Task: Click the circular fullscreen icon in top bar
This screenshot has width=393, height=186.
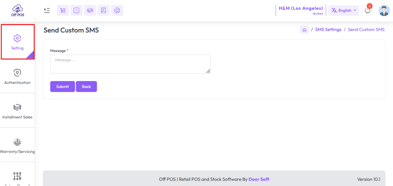Action: click(x=117, y=10)
